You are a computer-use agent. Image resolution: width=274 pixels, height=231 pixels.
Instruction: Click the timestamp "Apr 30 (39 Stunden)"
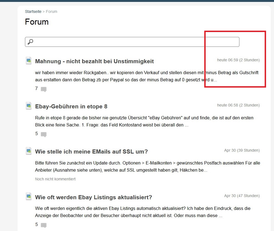click(x=242, y=150)
